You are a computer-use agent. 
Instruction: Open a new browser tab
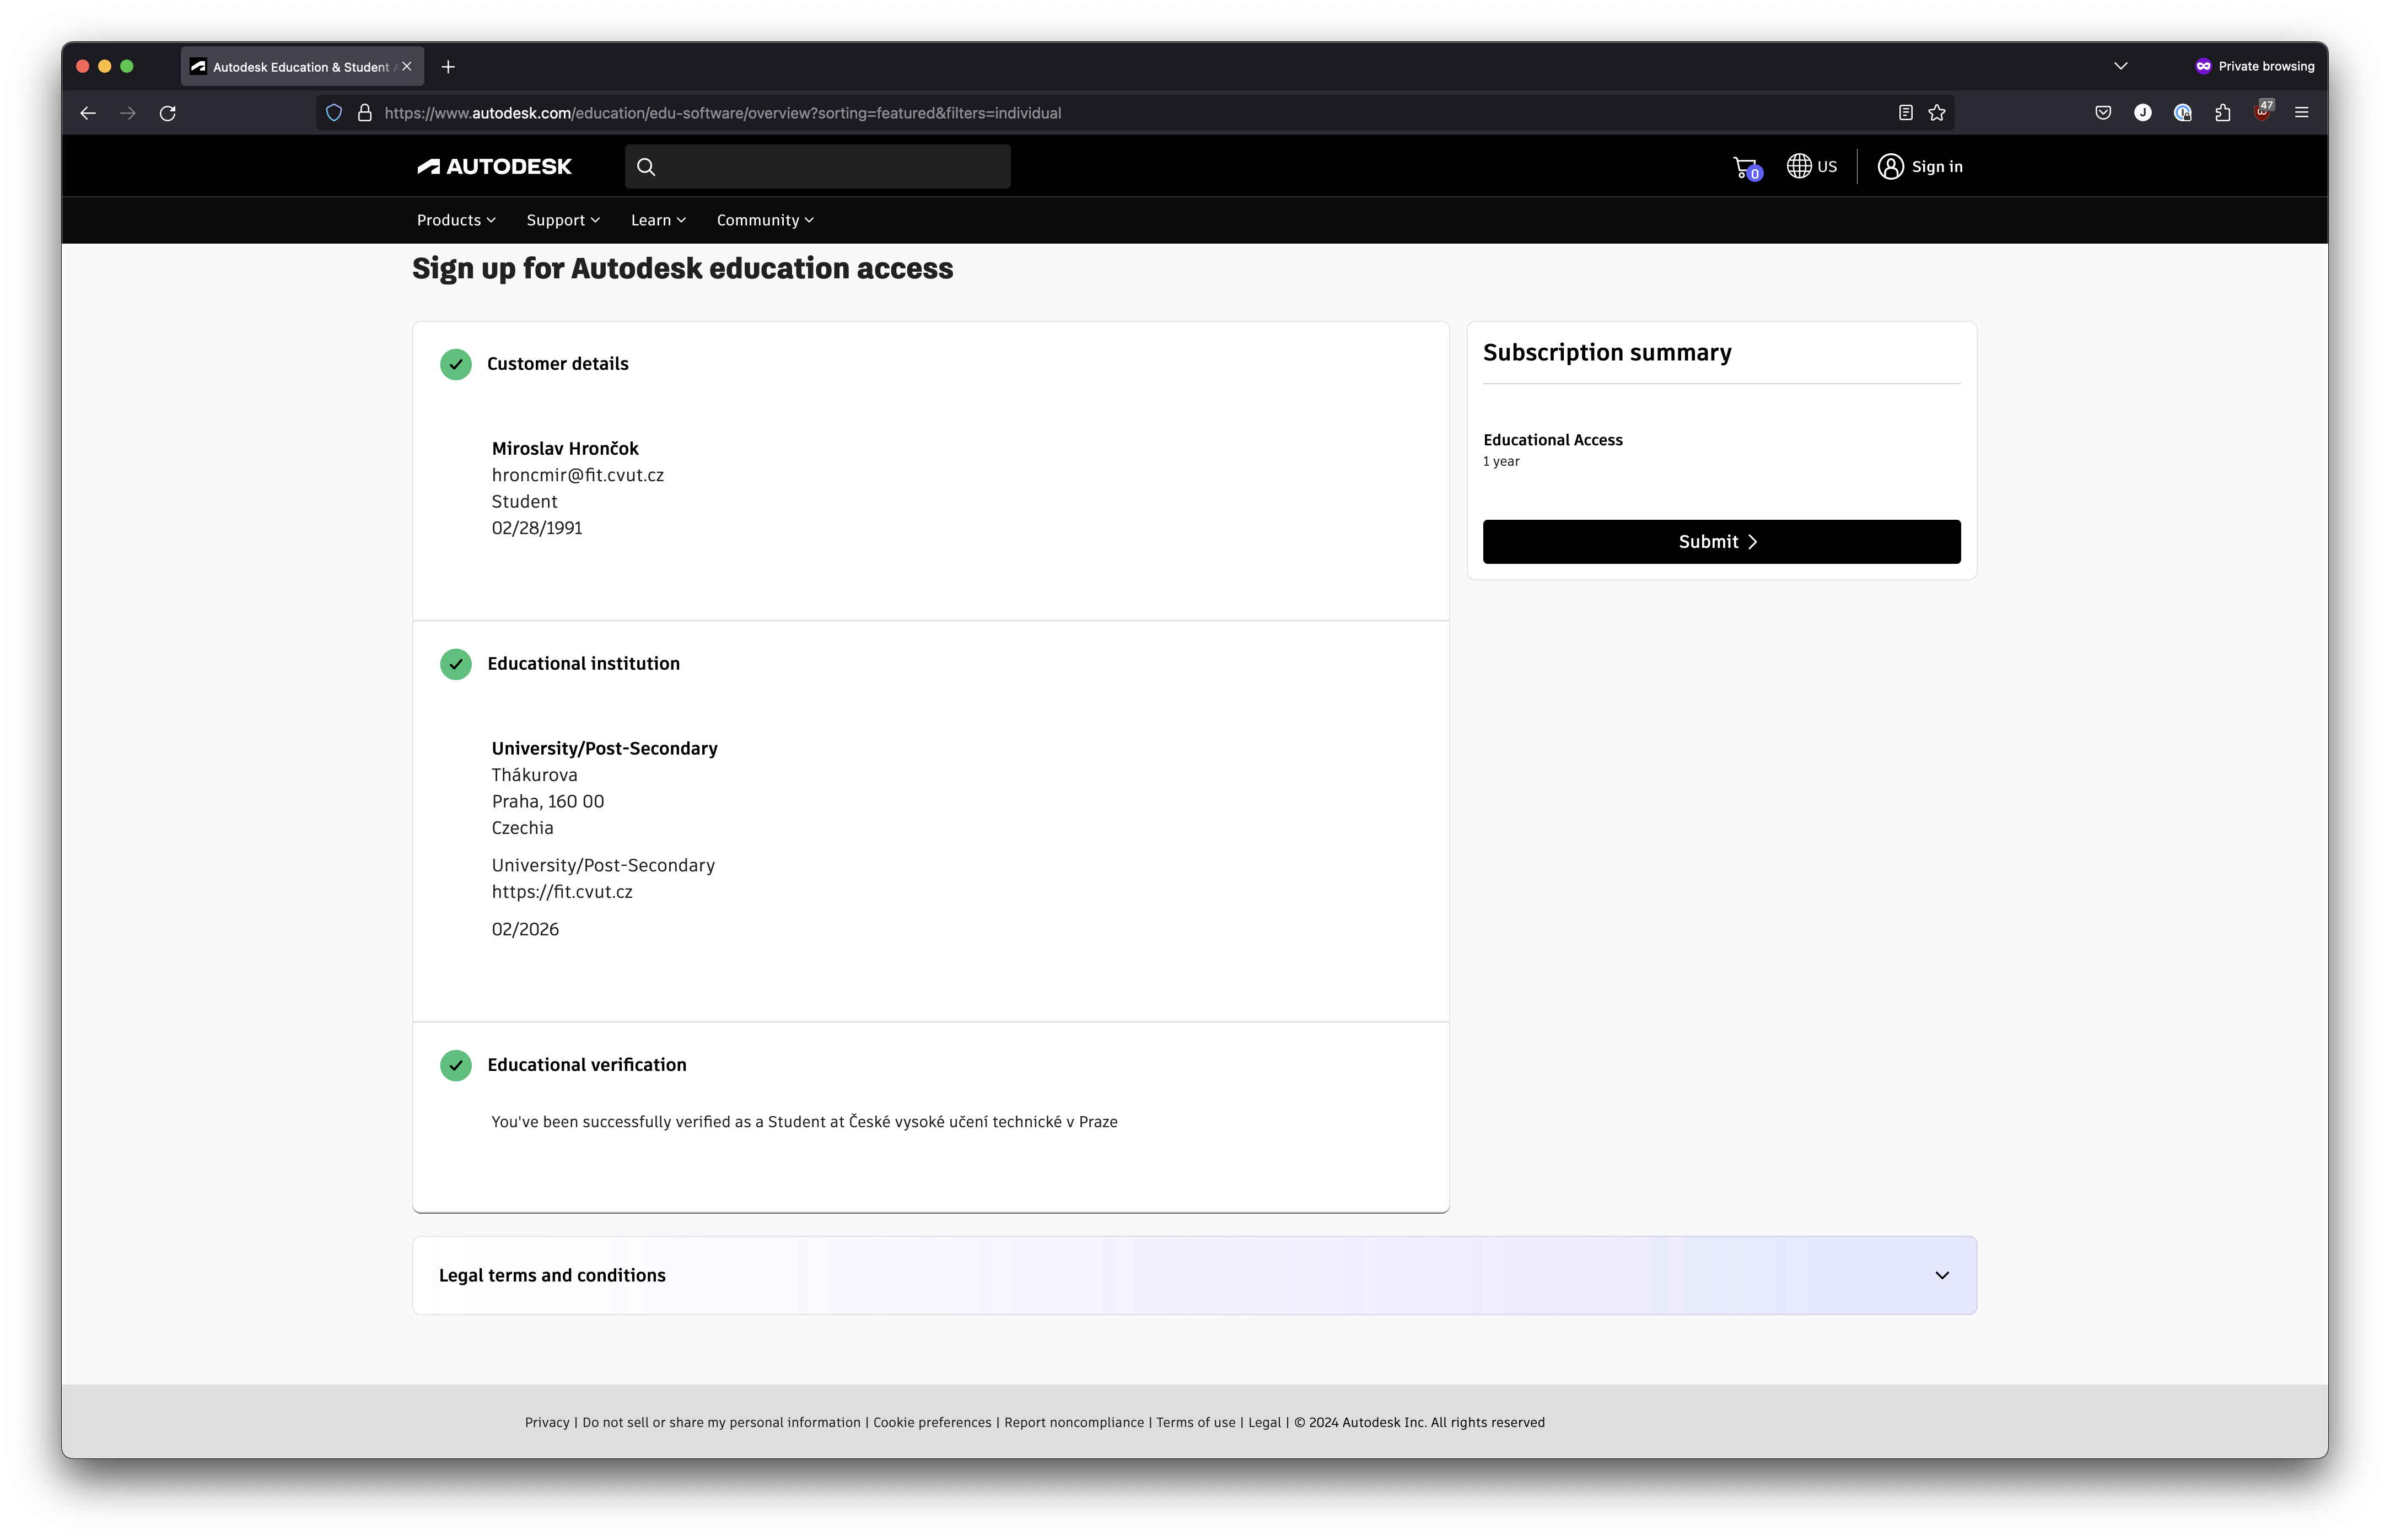coord(448,67)
